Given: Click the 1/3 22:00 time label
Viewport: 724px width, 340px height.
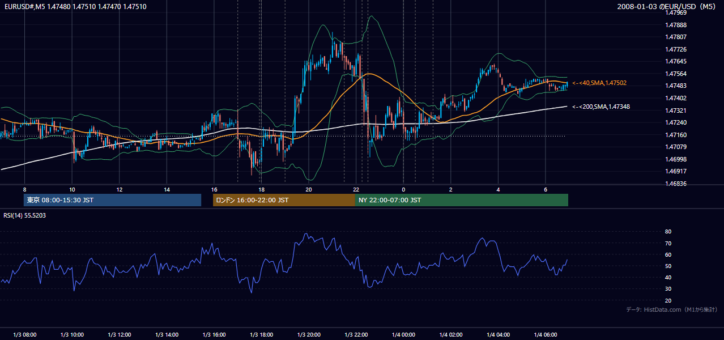Looking at the screenshot, I should click(x=356, y=335).
